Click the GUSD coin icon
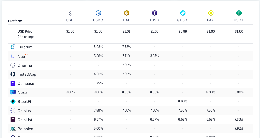The width and height of the screenshot is (260, 138). (x=183, y=13)
